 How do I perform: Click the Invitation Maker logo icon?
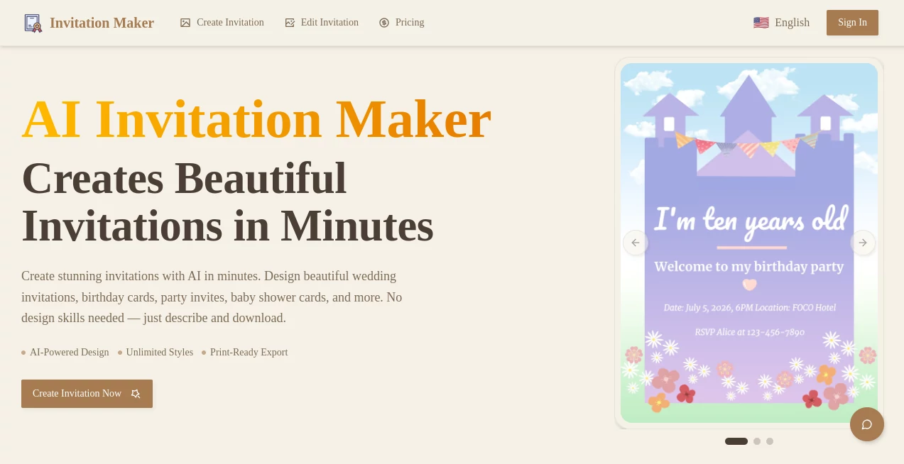click(x=33, y=23)
